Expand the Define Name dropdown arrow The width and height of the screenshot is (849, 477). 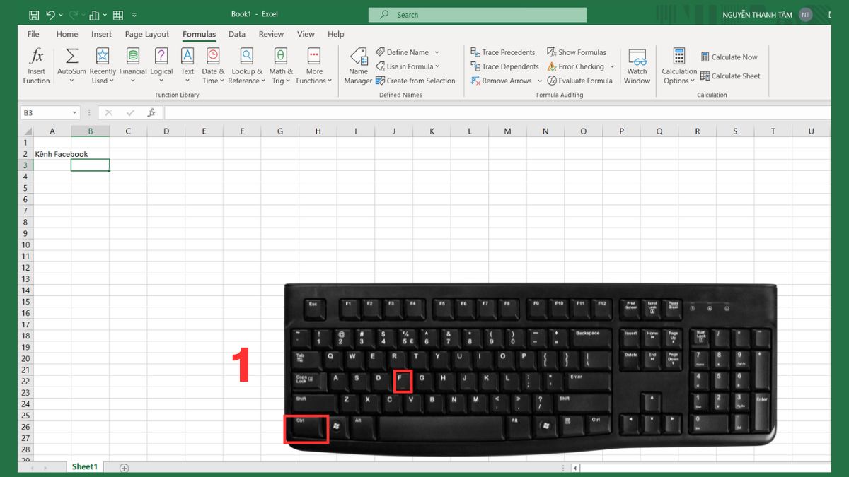pos(437,52)
